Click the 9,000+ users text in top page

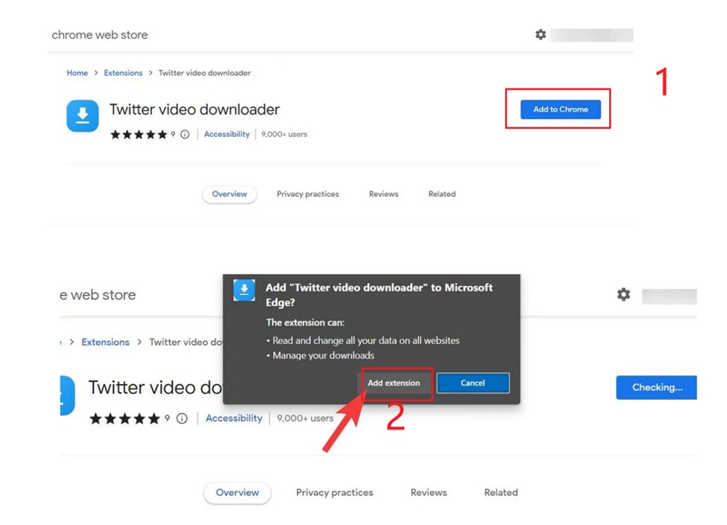284,134
